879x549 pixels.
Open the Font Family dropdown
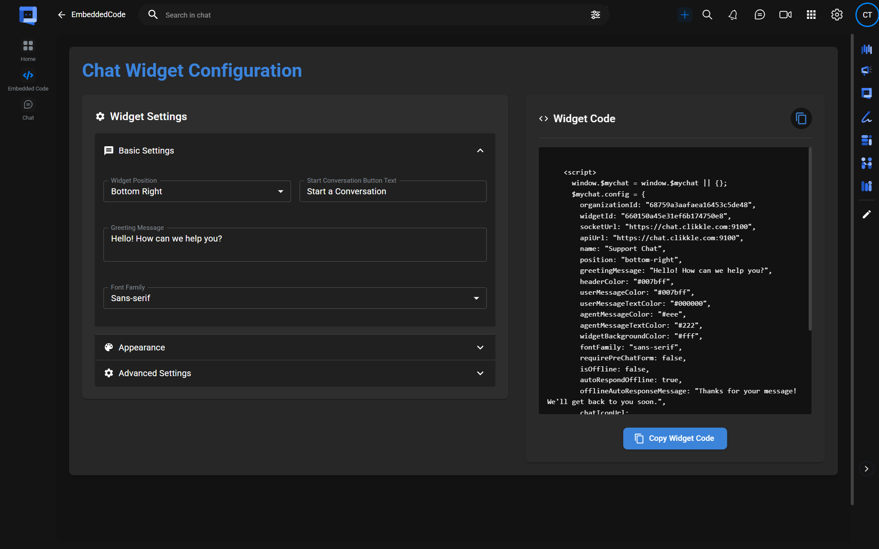[x=295, y=298]
